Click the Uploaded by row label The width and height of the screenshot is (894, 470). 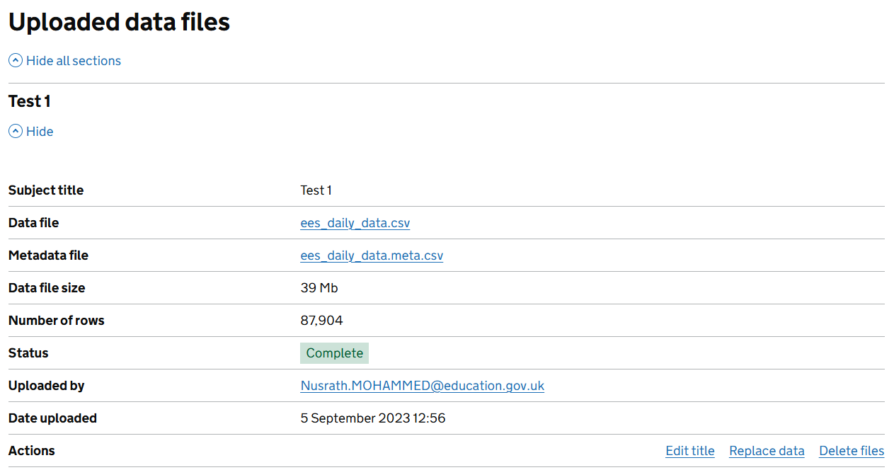click(x=46, y=386)
